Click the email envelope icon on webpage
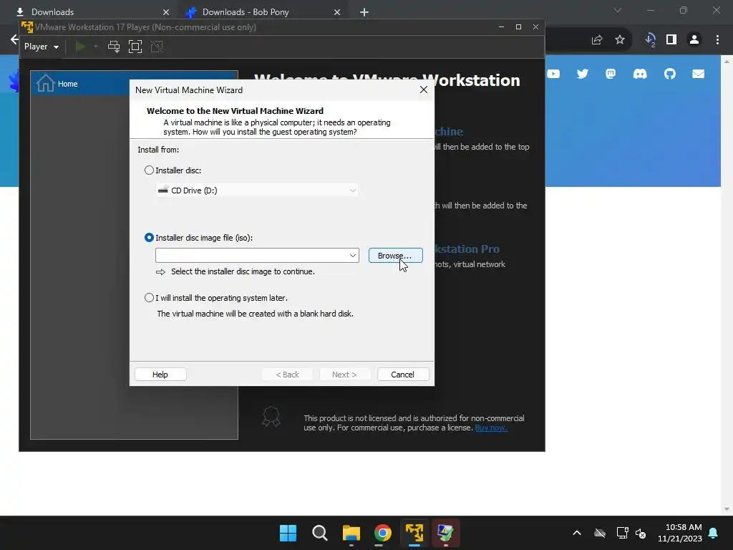This screenshot has width=733, height=550. click(x=699, y=74)
